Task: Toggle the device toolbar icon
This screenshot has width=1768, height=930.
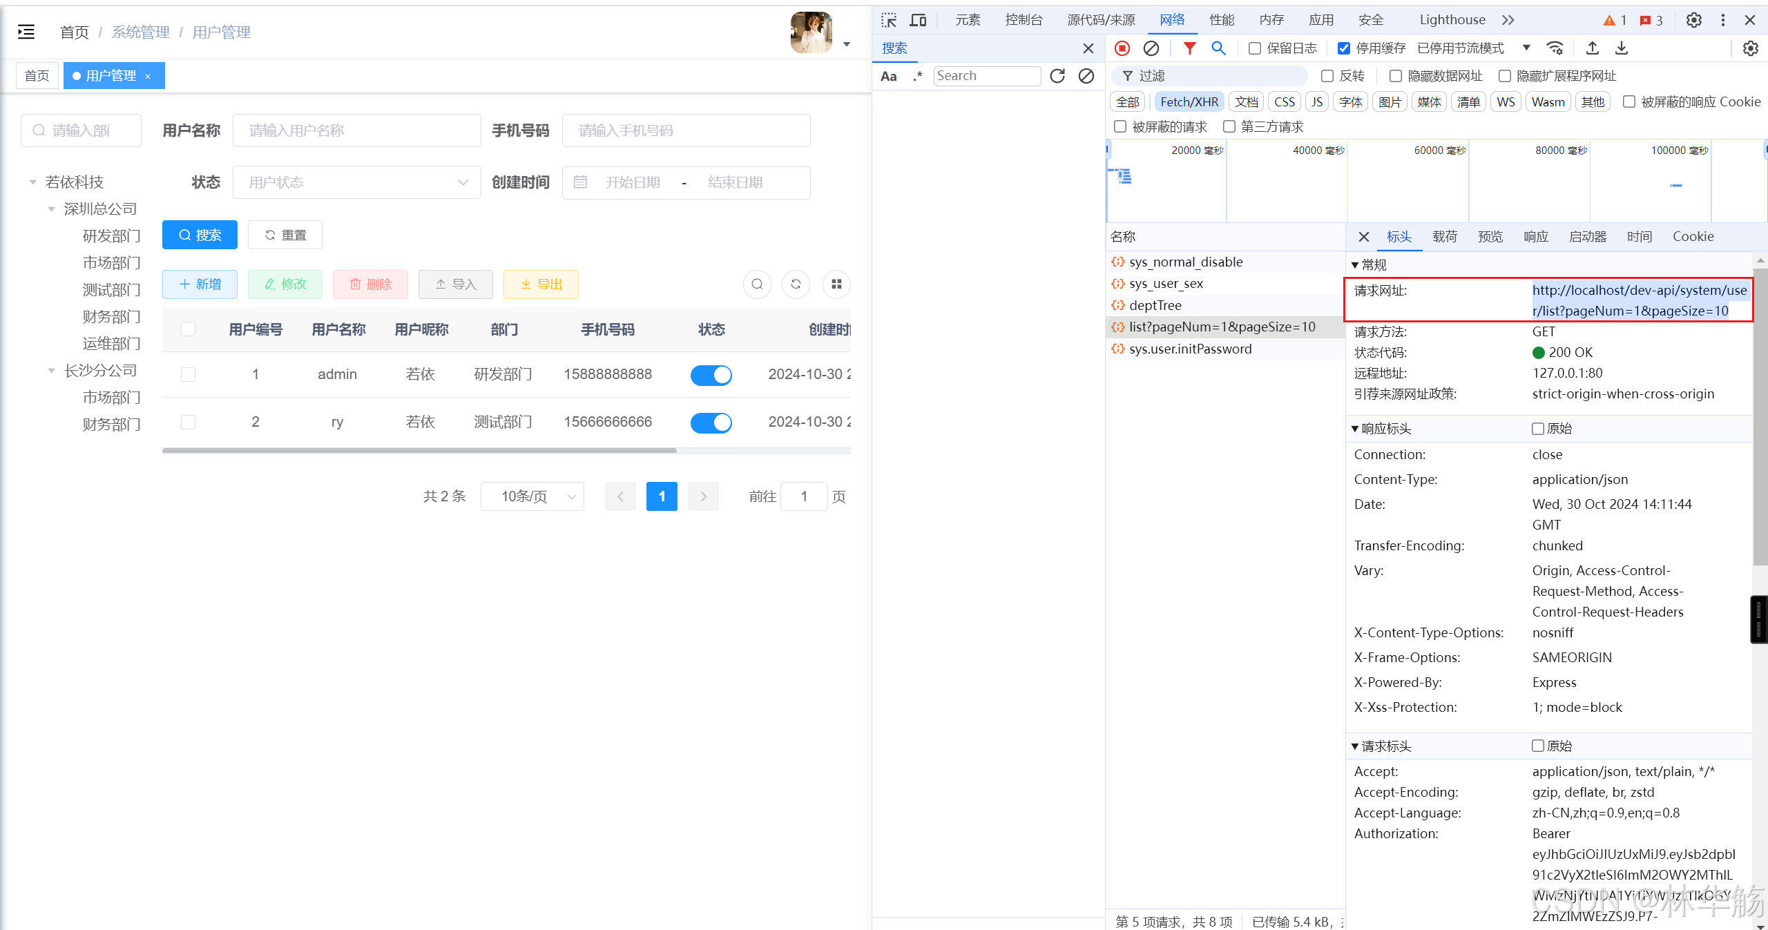Action: click(x=918, y=20)
